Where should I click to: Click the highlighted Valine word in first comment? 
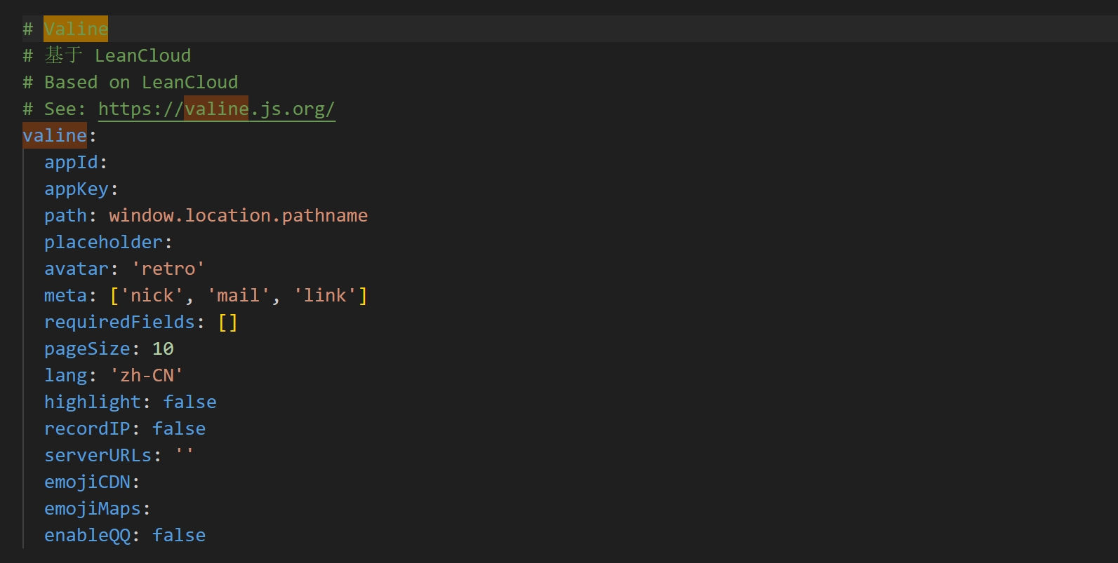click(x=76, y=29)
